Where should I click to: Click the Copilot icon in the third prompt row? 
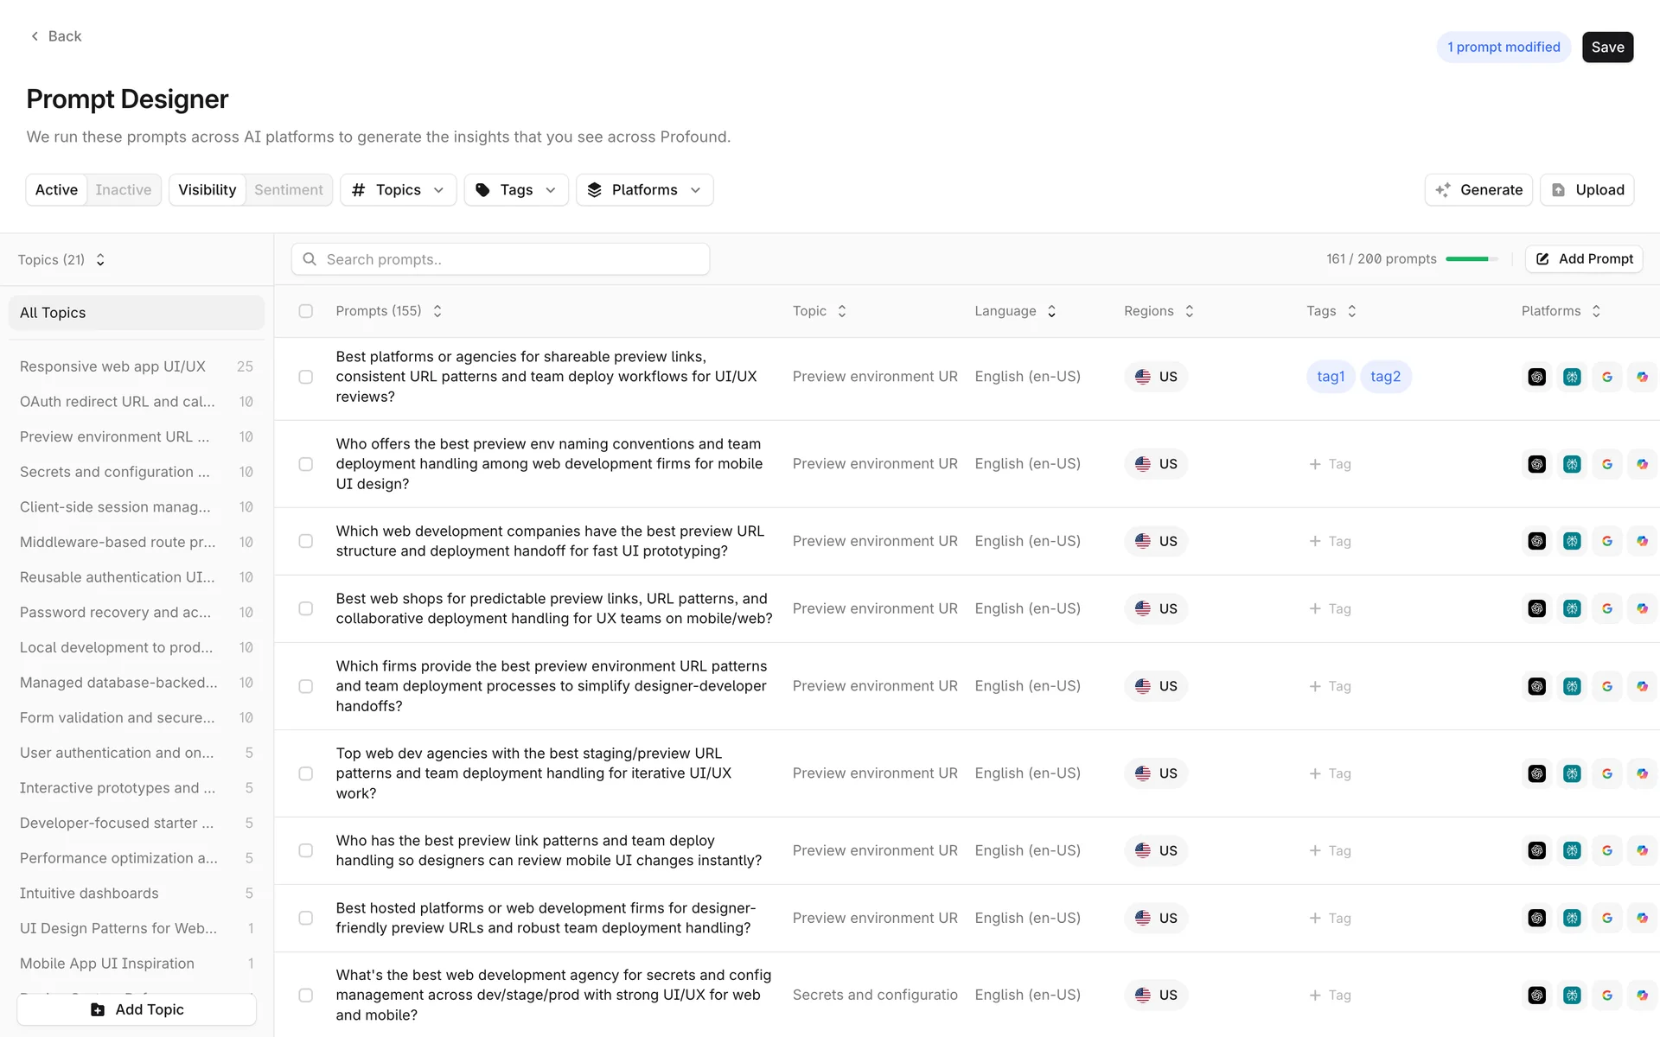(1641, 541)
